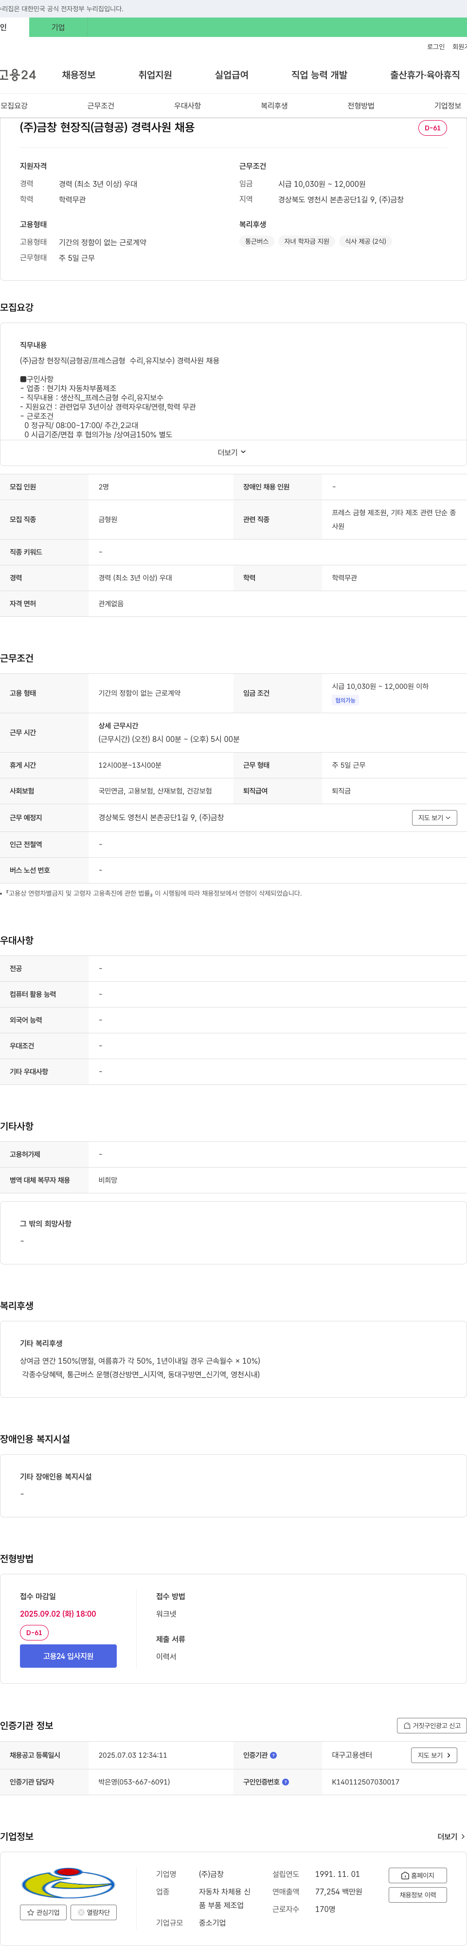Click the info icon next to 구인인증번호
The width and height of the screenshot is (467, 1946).
(x=286, y=1781)
